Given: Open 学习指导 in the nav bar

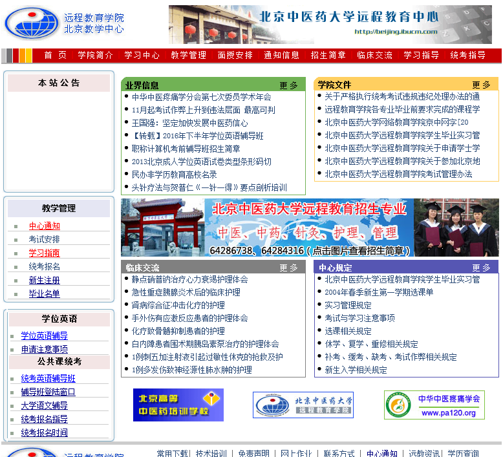Looking at the screenshot, I should pos(421,55).
